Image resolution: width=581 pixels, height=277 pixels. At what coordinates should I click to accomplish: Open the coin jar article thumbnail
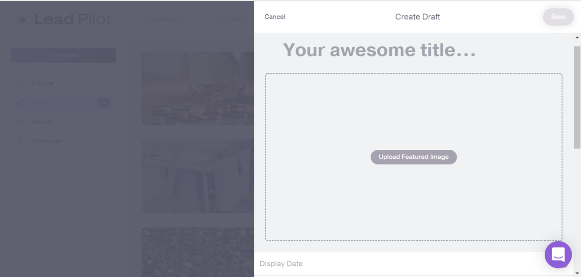pyautogui.click(x=198, y=88)
